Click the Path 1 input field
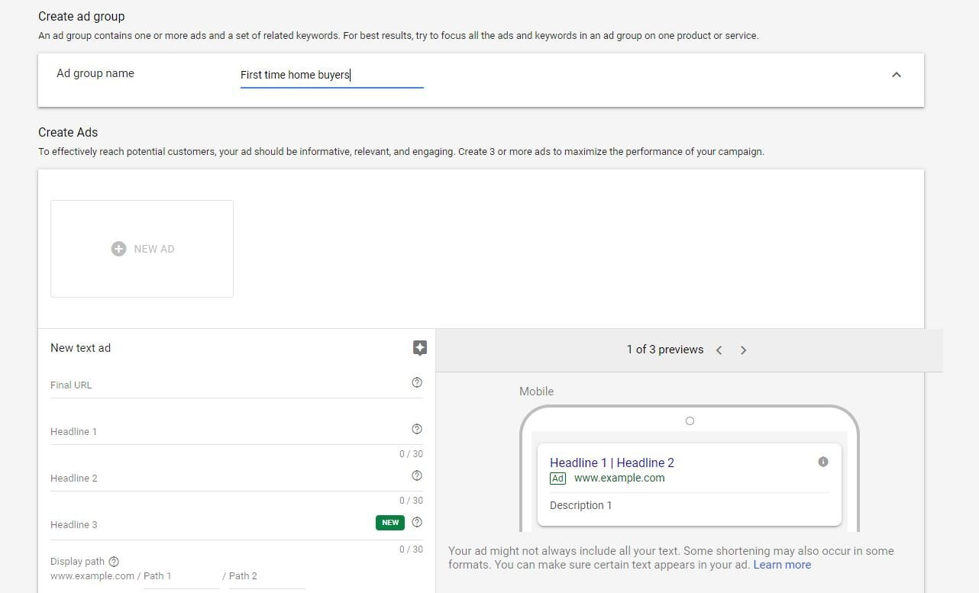Viewport: 979px width, 593px height. click(182, 576)
